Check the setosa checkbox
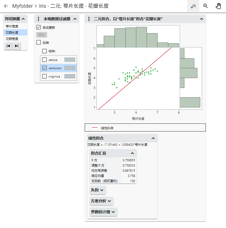The image size is (226, 228). point(44,60)
